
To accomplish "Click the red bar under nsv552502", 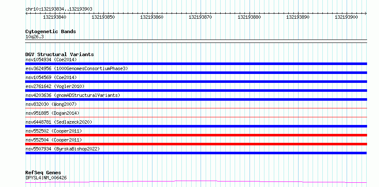I will [196, 135].
